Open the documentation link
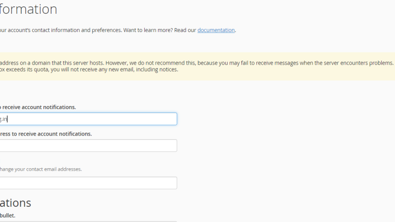Screen dimensions: 395x222 [x=216, y=30]
